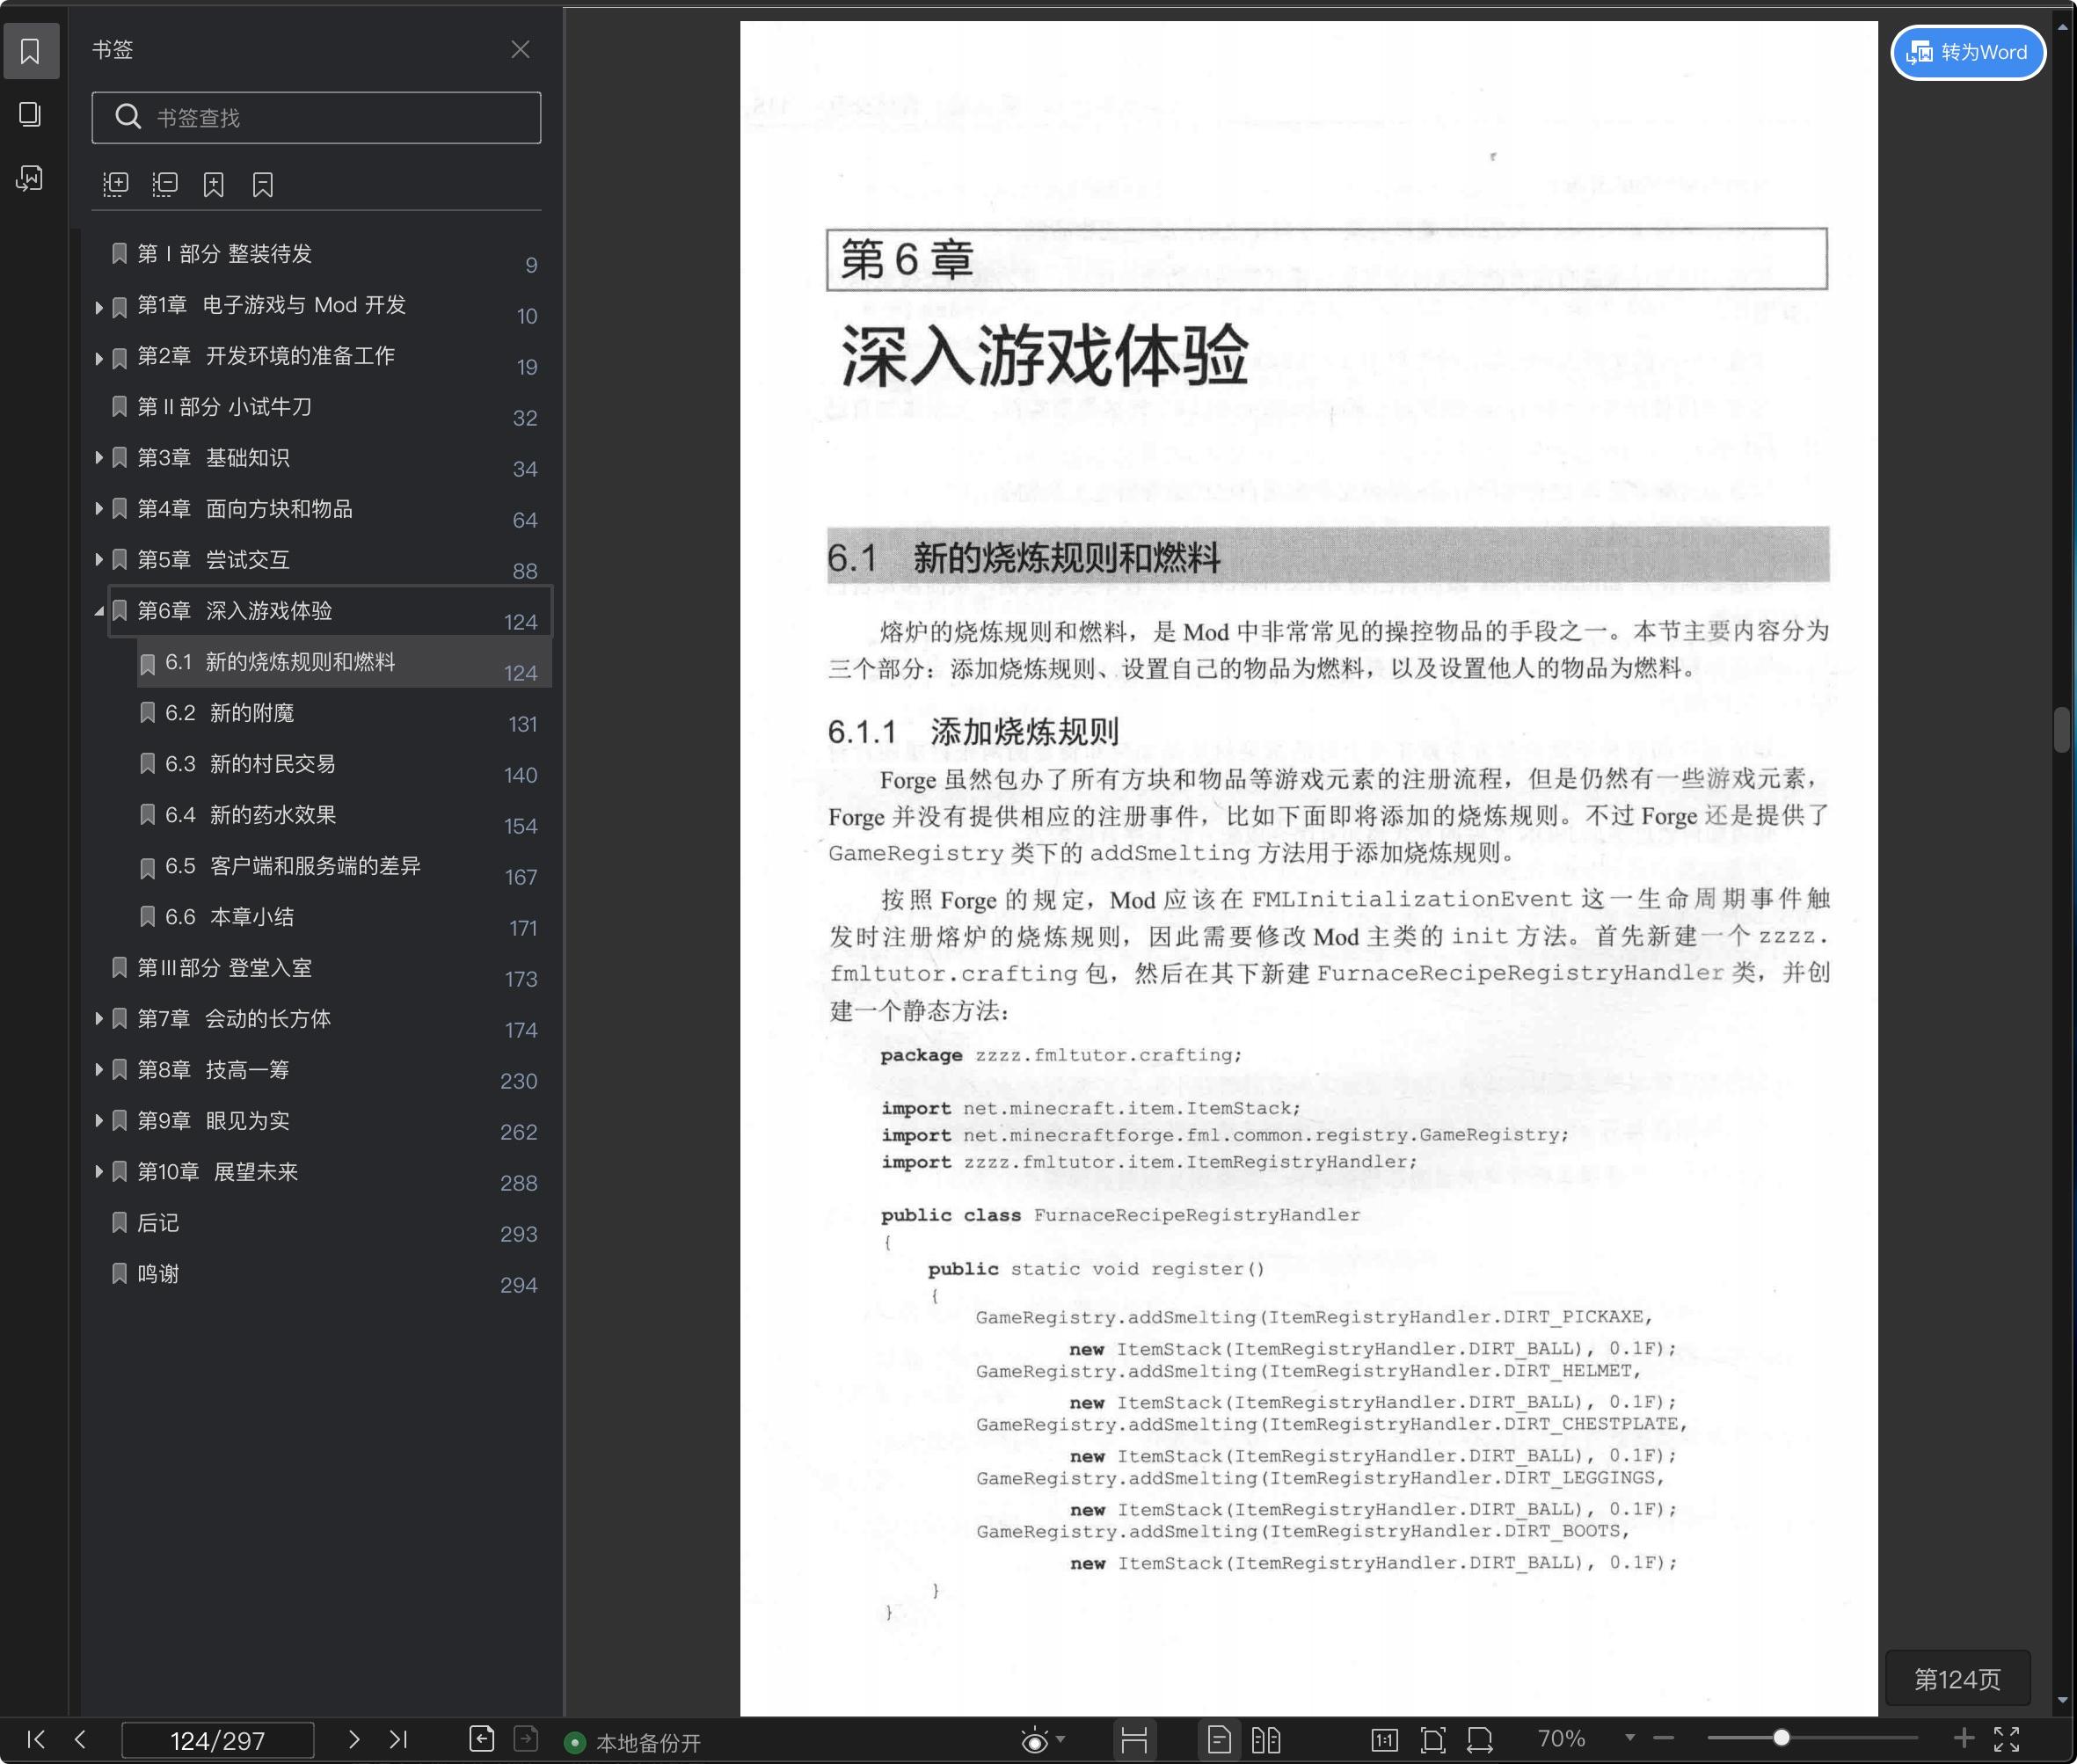Toggle continuous scrolling mode icon
Screen dimensions: 2077x1764
coord(1134,1740)
